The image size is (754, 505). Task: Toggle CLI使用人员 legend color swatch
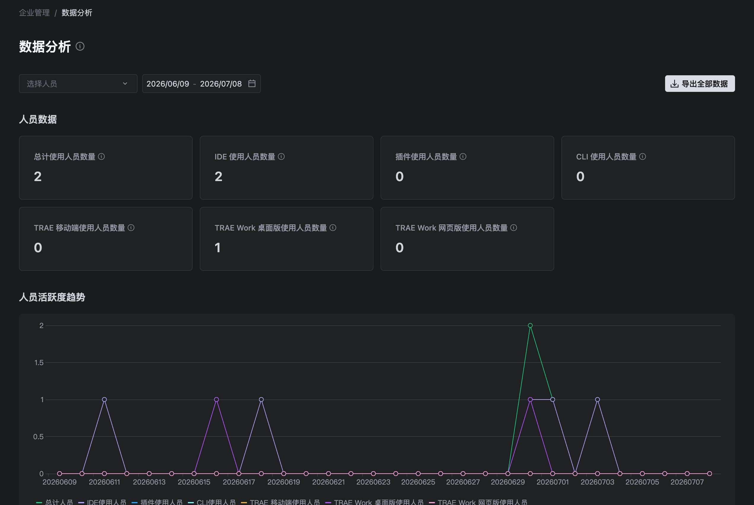[191, 502]
